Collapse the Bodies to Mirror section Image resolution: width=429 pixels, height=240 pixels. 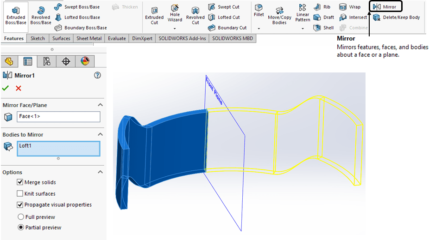click(x=101, y=134)
